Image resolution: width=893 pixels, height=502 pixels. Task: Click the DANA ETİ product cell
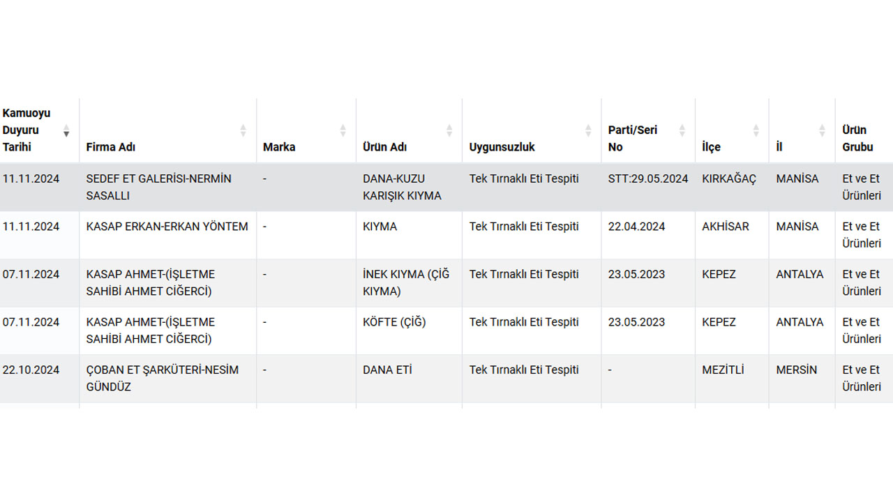[x=387, y=370]
